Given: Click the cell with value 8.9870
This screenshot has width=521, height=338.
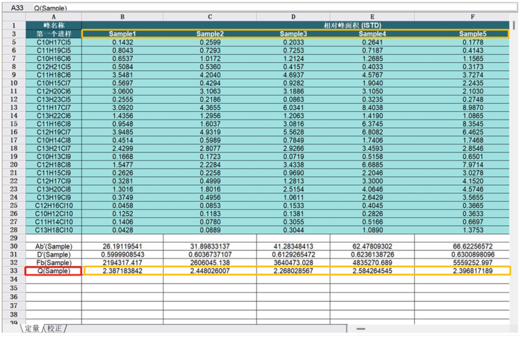Looking at the screenshot, I should (472, 108).
